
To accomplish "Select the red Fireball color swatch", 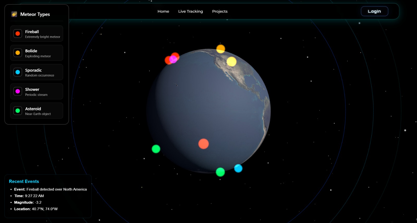I will point(18,34).
